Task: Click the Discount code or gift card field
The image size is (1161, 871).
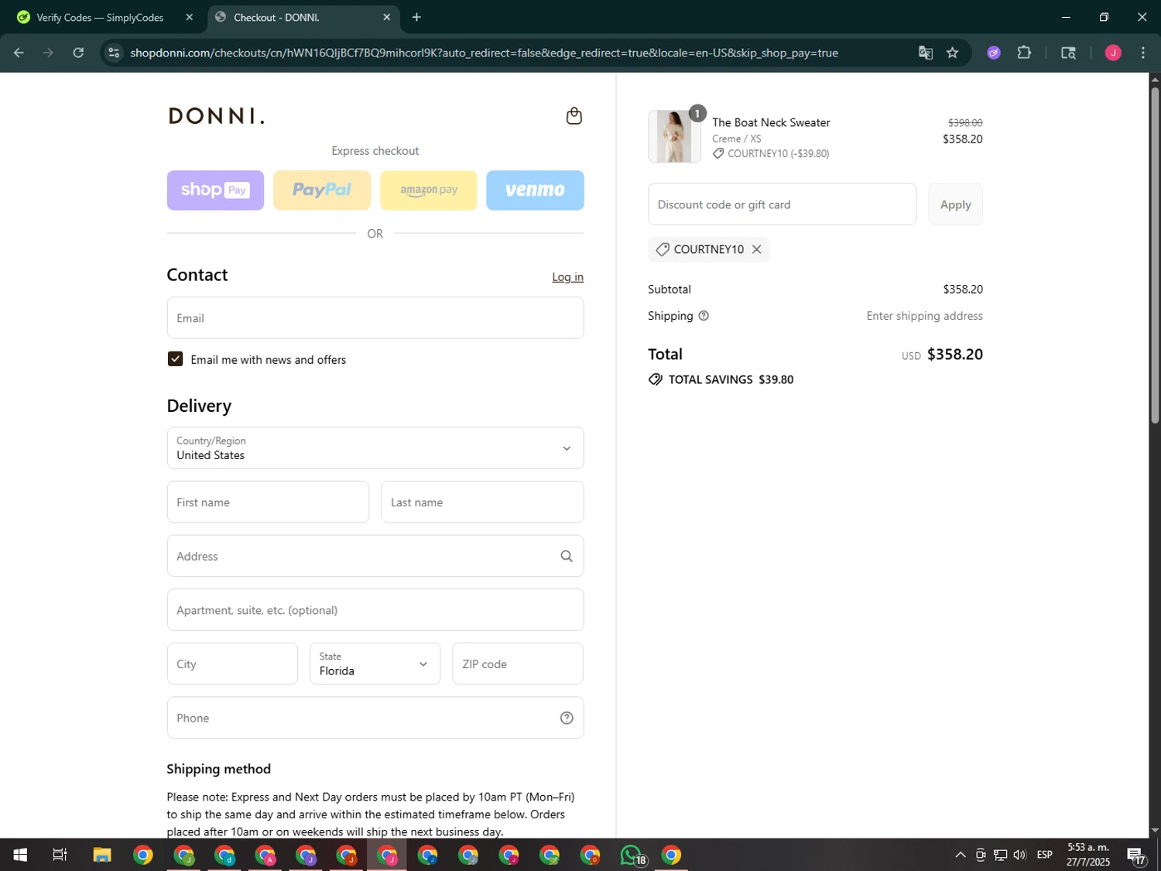Action: 782,204
